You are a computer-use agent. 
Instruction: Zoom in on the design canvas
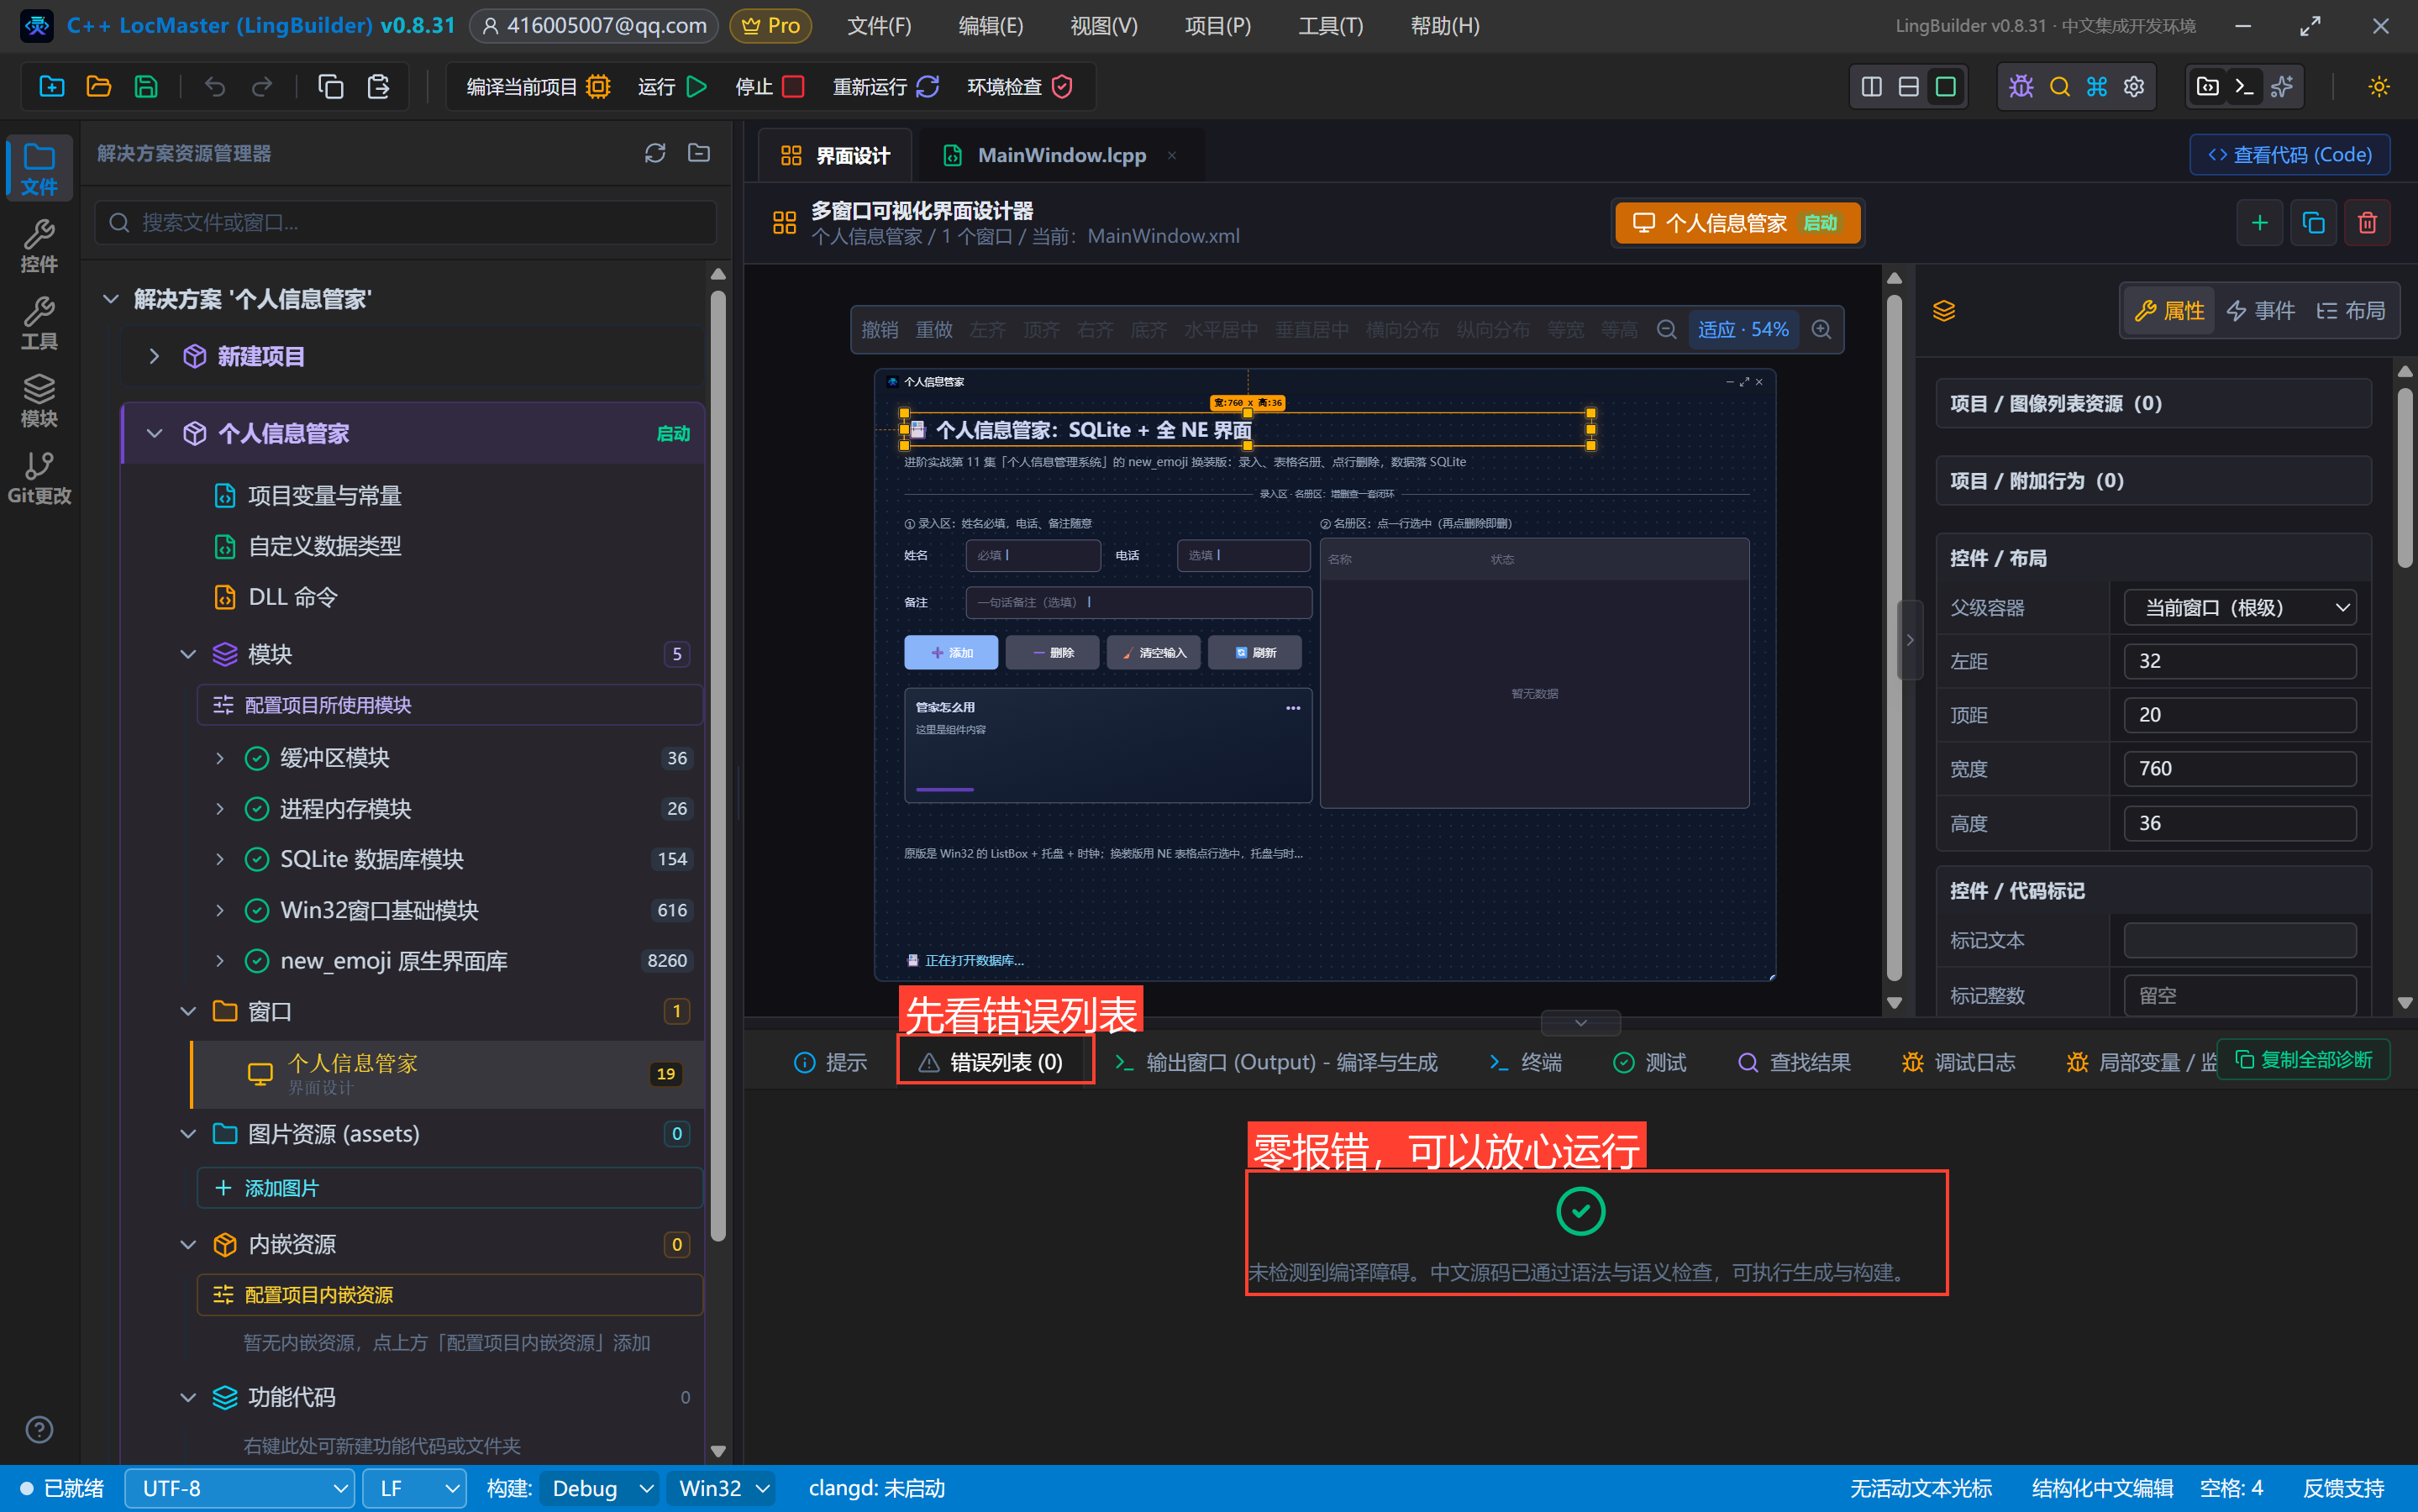tap(1822, 330)
